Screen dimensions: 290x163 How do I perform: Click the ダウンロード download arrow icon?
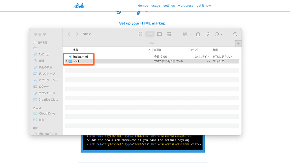coord(35,93)
